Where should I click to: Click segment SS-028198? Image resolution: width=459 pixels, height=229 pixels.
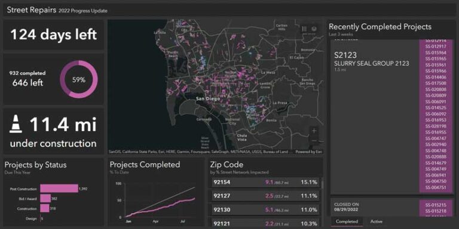coord(436,126)
